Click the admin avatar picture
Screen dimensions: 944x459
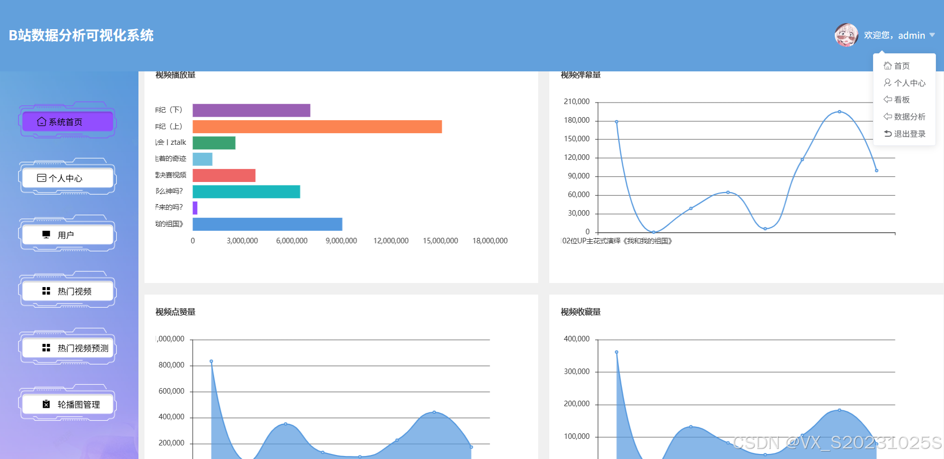(846, 35)
